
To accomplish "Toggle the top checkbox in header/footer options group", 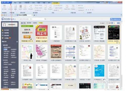I will coord(77,6).
